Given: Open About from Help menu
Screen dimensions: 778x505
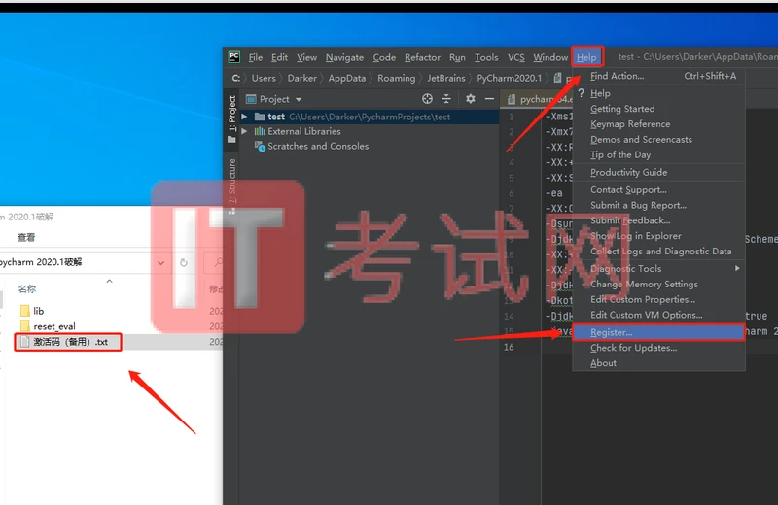Looking at the screenshot, I should click(659, 363).
